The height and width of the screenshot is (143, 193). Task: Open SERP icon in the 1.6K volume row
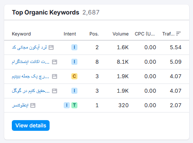pyautogui.click(x=51, y=47)
